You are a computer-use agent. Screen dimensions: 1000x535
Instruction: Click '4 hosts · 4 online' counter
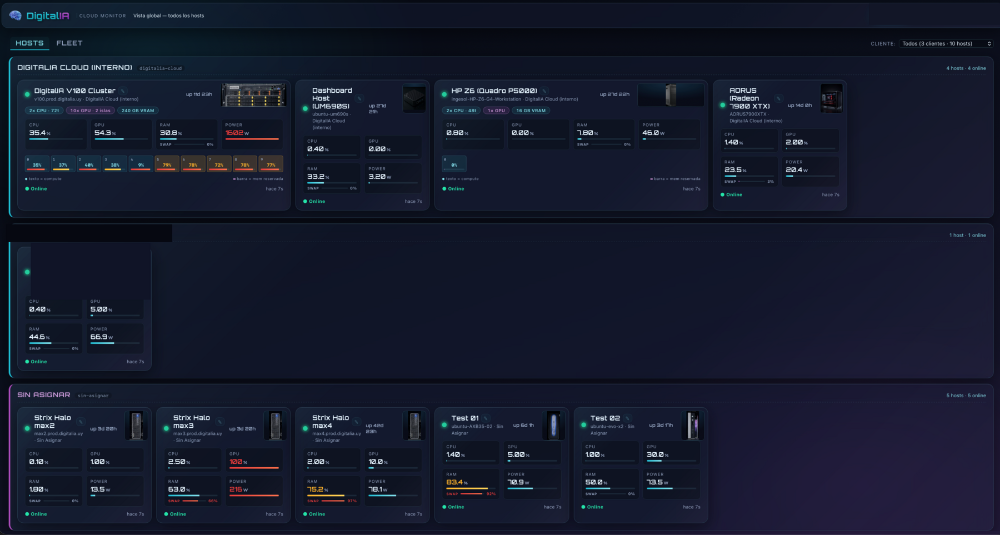[966, 68]
